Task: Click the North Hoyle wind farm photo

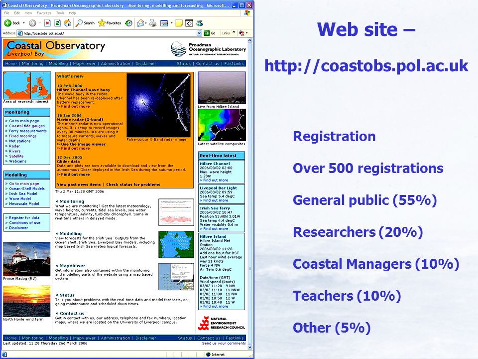Action: point(27,301)
